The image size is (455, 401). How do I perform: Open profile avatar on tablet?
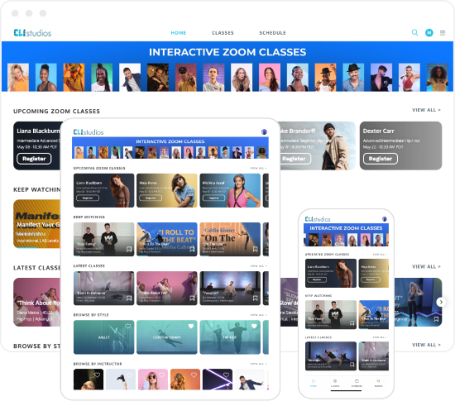tap(264, 132)
